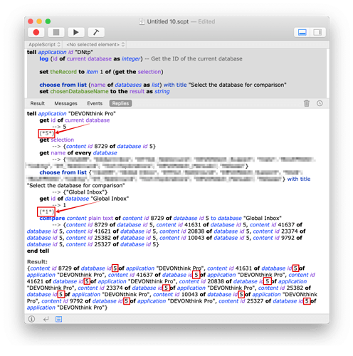Click the 'choose from list' command in script editor

[x=63, y=85]
